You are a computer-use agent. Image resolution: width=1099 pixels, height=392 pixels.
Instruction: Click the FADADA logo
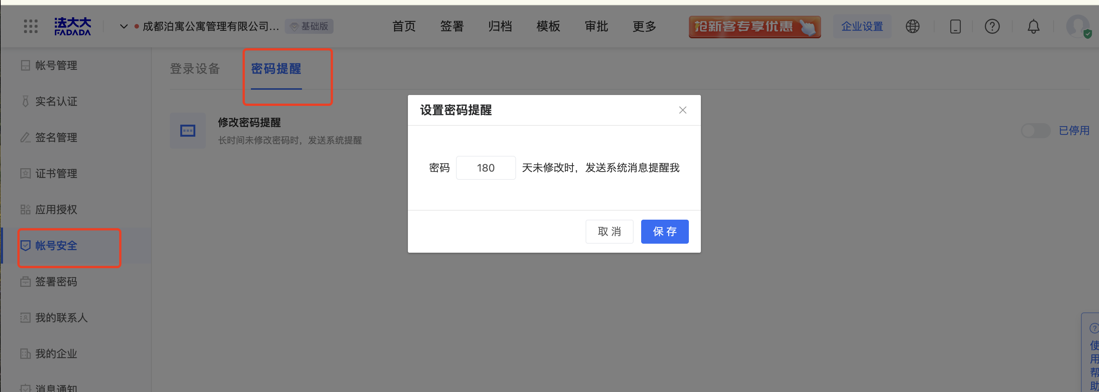coord(72,26)
